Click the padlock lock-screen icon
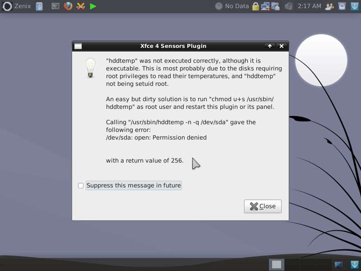Viewport: 361px width, 271px height. tap(255, 6)
